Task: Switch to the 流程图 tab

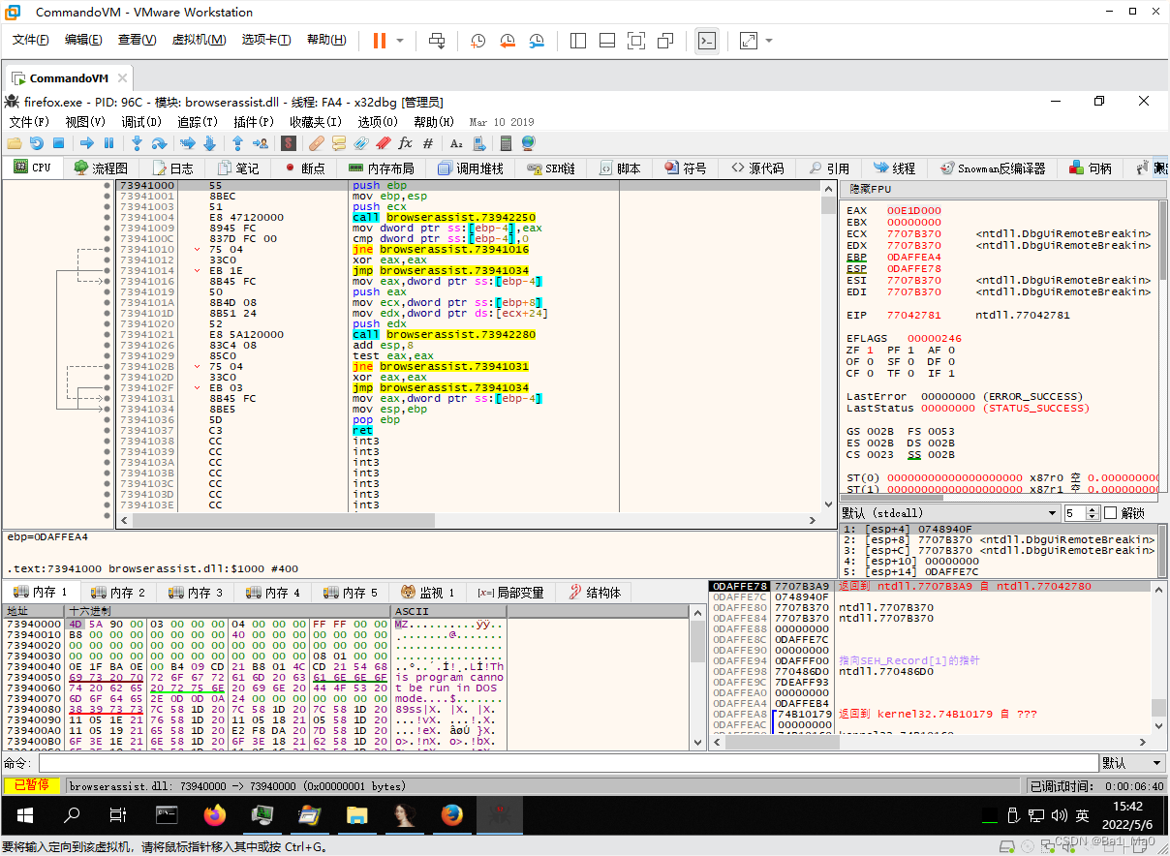Action: 101,168
